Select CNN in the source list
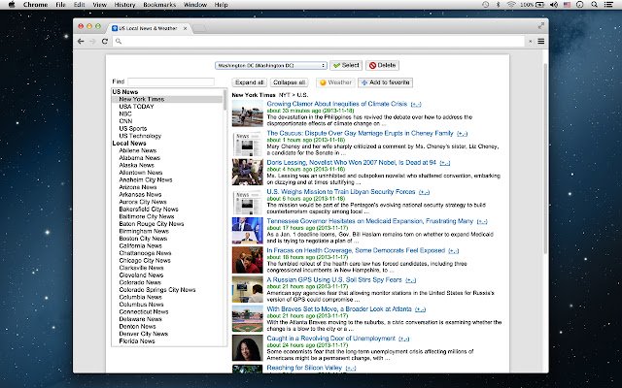622x388 pixels. (x=125, y=121)
